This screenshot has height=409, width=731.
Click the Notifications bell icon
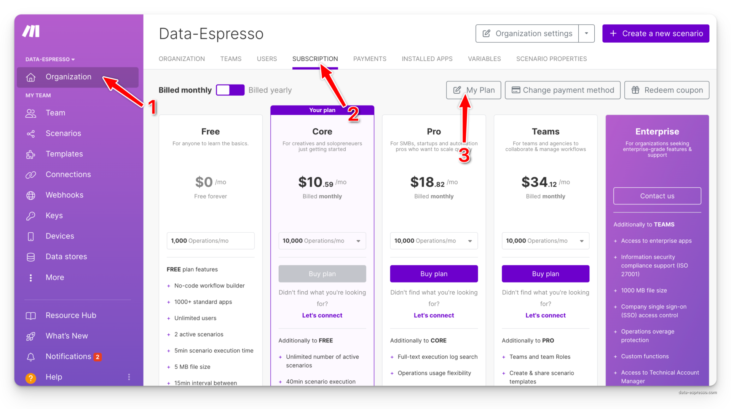coord(31,357)
